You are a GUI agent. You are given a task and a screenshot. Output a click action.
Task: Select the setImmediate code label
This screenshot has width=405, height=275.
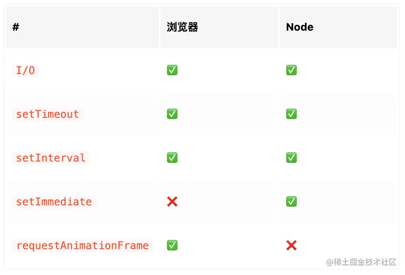click(54, 202)
